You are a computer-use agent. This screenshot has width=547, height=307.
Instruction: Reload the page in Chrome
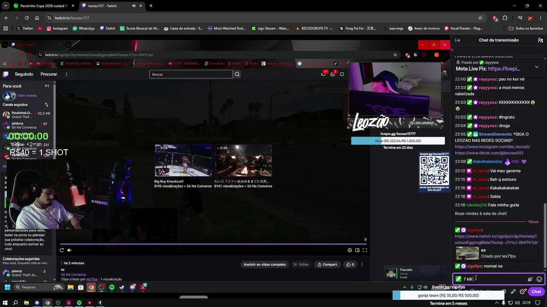click(26, 18)
